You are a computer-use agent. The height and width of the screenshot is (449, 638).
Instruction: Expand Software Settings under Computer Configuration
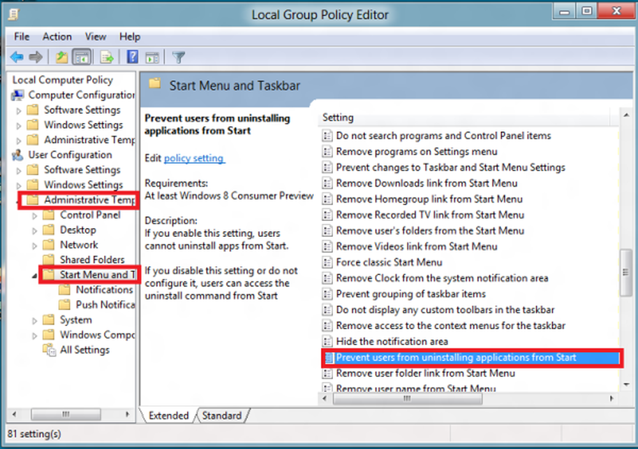point(19,111)
